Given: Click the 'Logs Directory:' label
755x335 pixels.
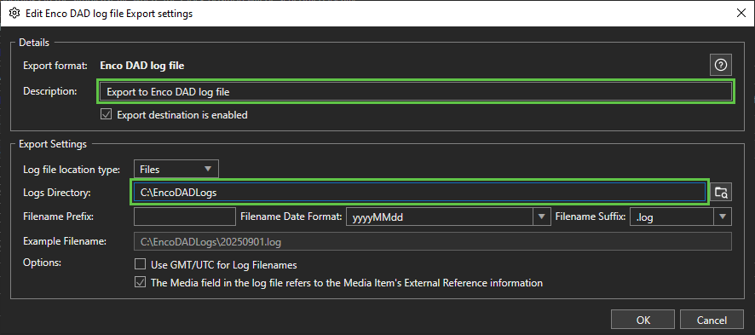Looking at the screenshot, I should pos(57,193).
